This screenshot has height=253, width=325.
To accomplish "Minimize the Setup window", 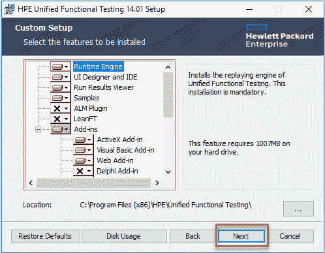I will (249, 9).
